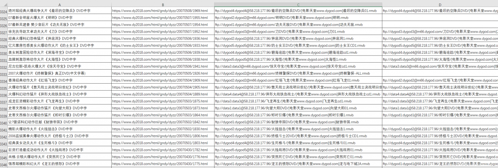The image size is (498, 168).
Task: Select column B header
Action: (163, 4)
